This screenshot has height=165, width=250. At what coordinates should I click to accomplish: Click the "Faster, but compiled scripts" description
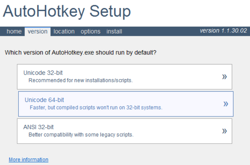[x=96, y=107]
